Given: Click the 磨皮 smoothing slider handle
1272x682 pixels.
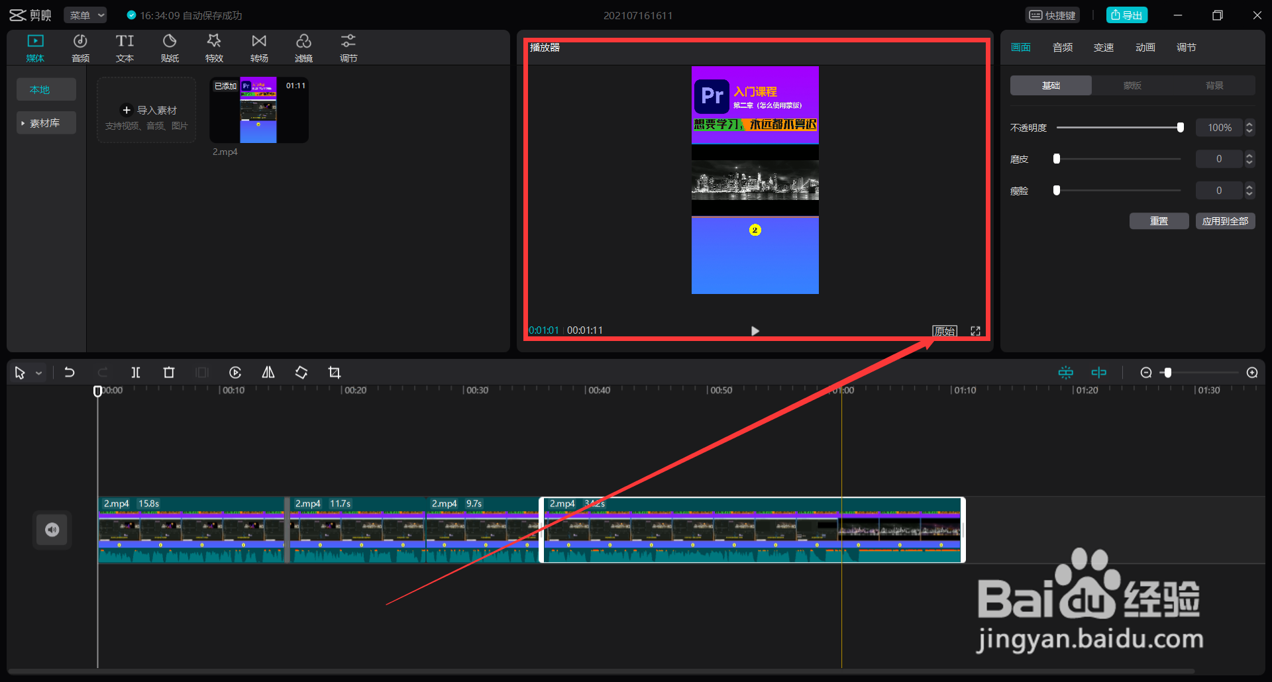Looking at the screenshot, I should pos(1057,159).
